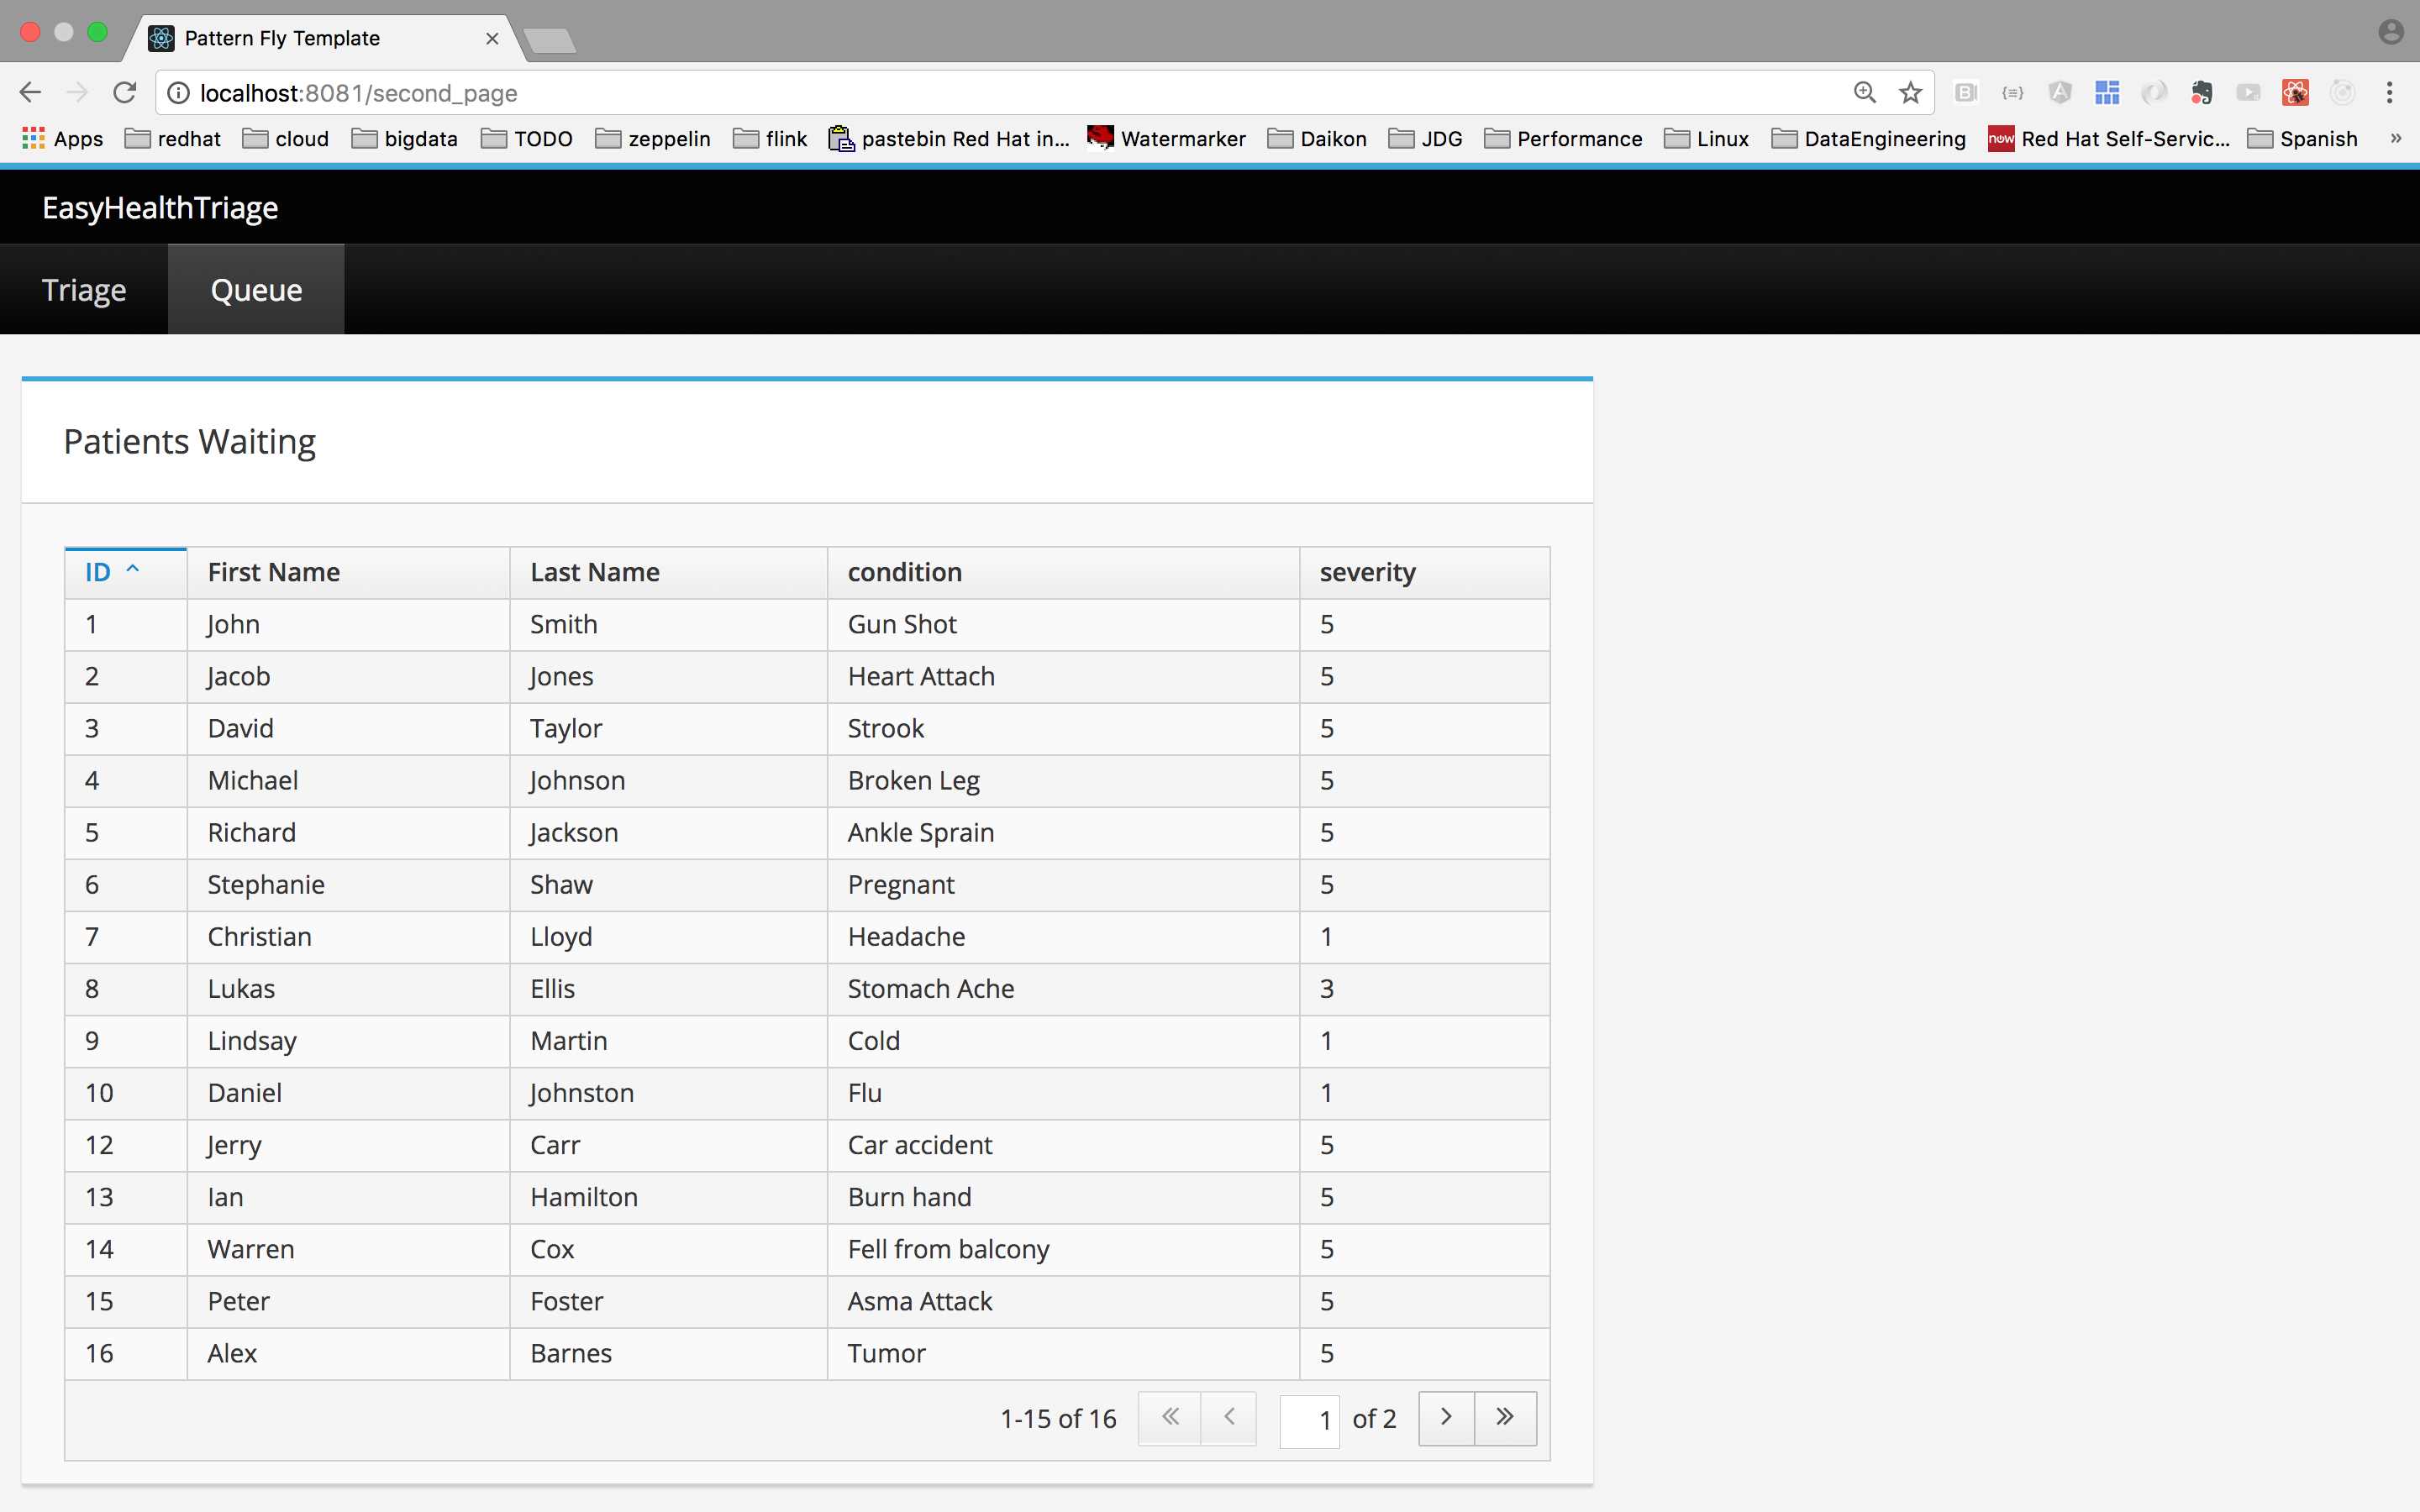Click the bookmark star icon

(x=1910, y=93)
